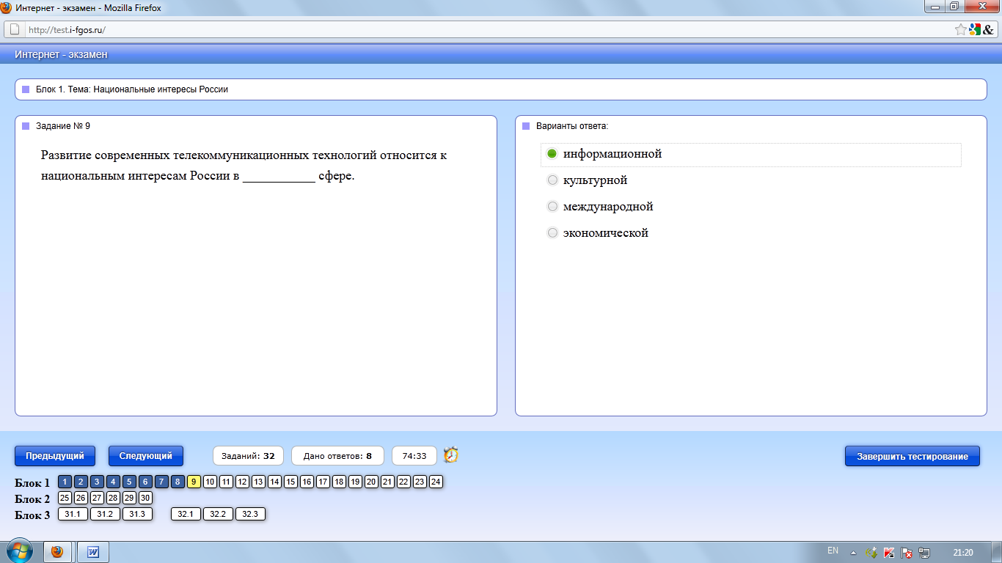
Task: Switch to Word in the taskbar
Action: click(x=93, y=551)
